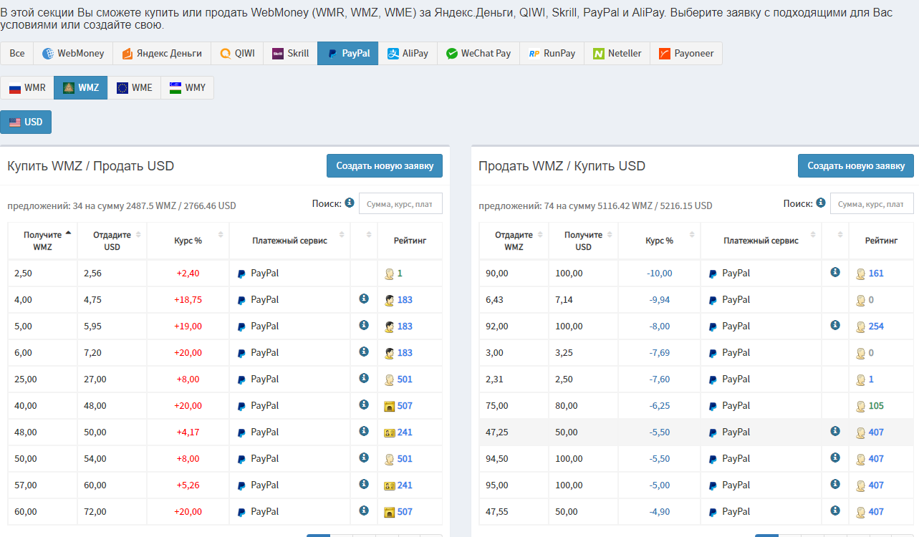Click rating 105 in the 75,00 row
The height and width of the screenshot is (537, 919).
876,406
